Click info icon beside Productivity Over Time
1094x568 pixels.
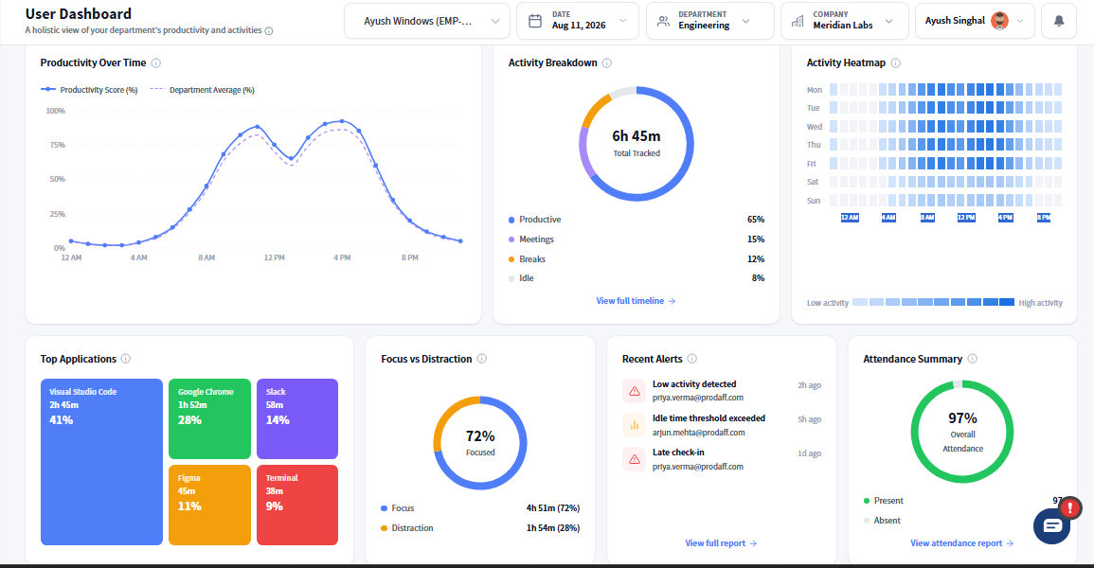(x=156, y=62)
